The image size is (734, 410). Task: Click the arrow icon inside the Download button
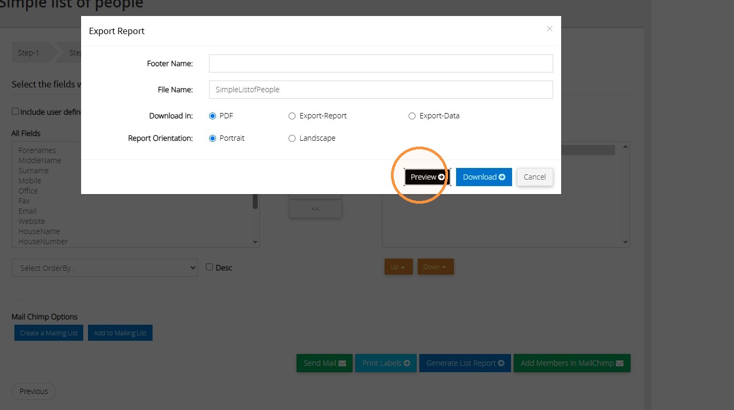pyautogui.click(x=502, y=177)
